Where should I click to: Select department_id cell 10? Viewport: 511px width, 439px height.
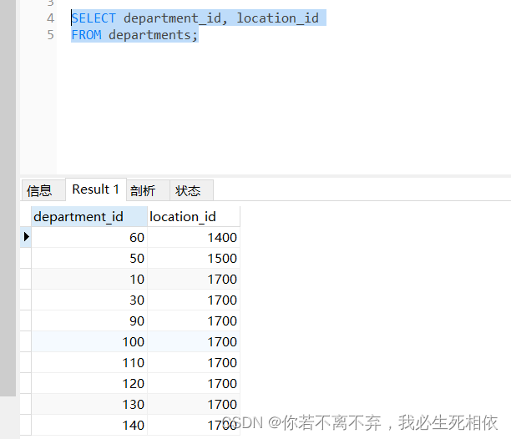coord(89,279)
